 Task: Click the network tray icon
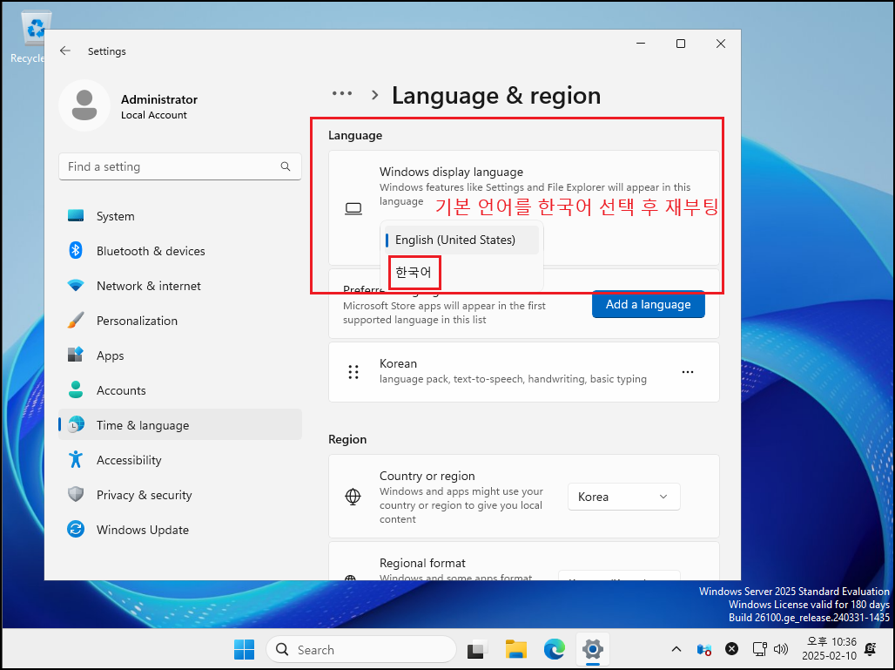tap(760, 649)
